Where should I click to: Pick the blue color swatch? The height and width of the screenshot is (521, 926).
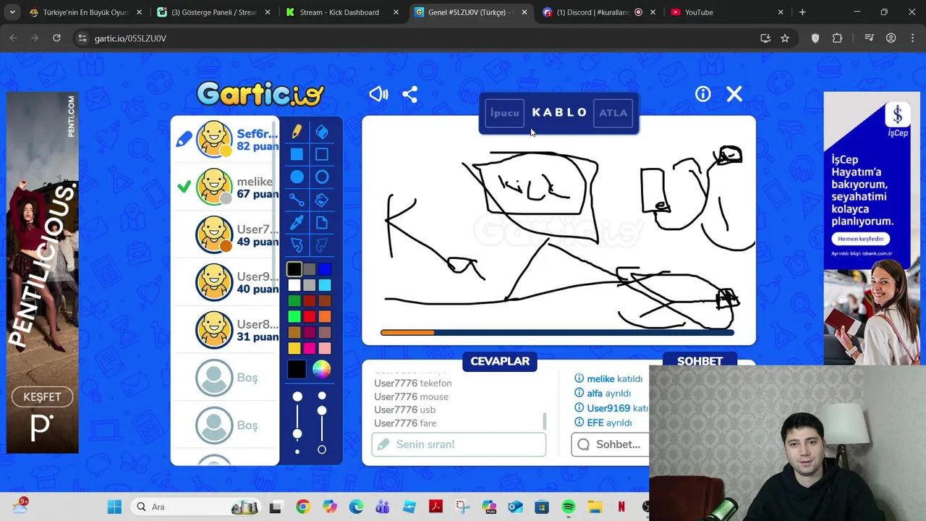(324, 269)
